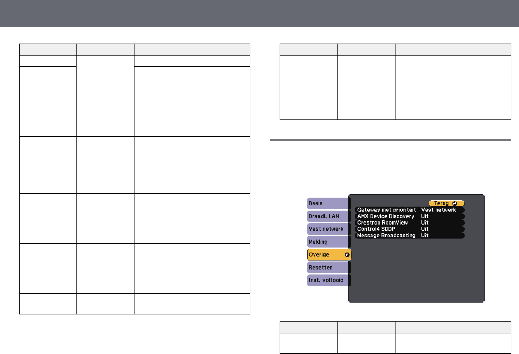Open the Draadl. LAN menu tab

[x=328, y=216]
